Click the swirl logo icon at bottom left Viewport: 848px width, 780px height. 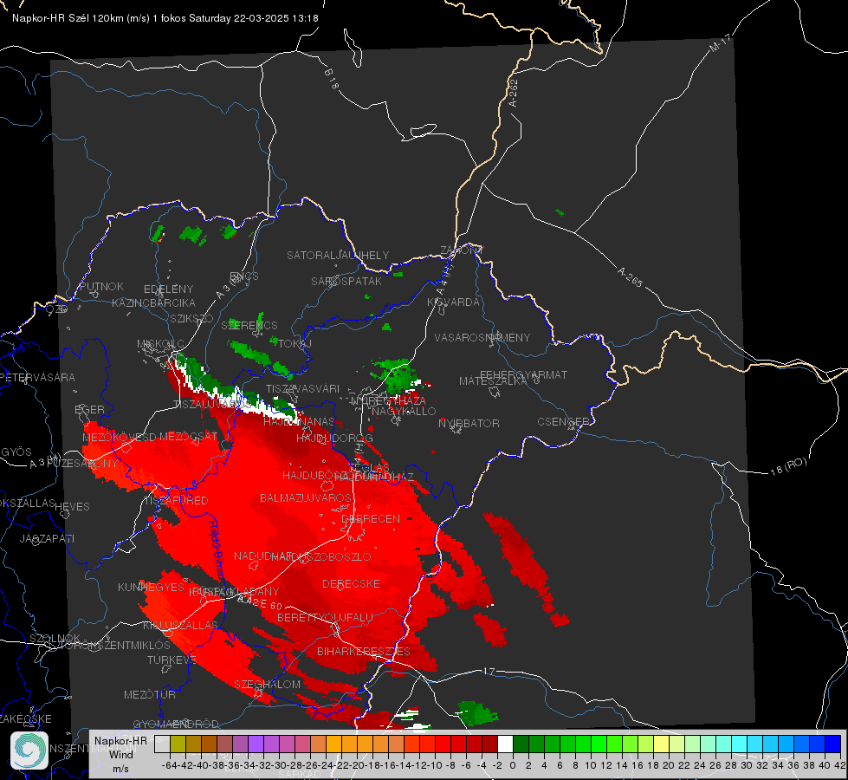tap(29, 751)
